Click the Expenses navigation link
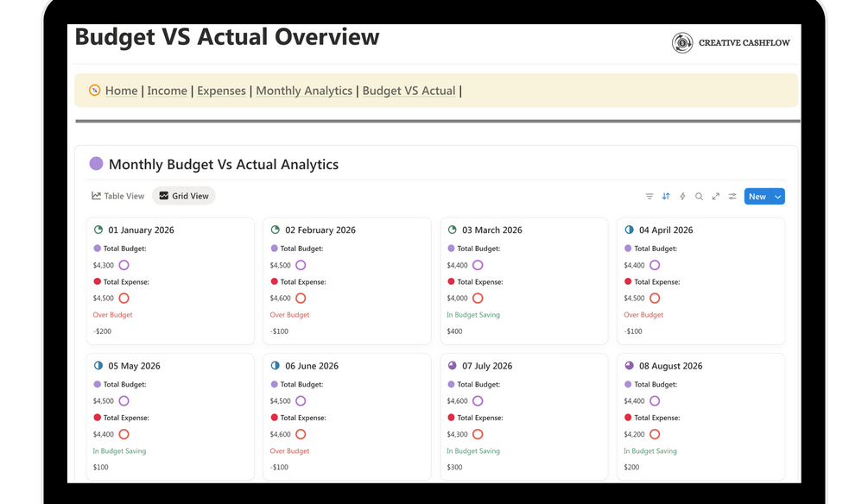Image resolution: width=868 pixels, height=504 pixels. pyautogui.click(x=221, y=91)
